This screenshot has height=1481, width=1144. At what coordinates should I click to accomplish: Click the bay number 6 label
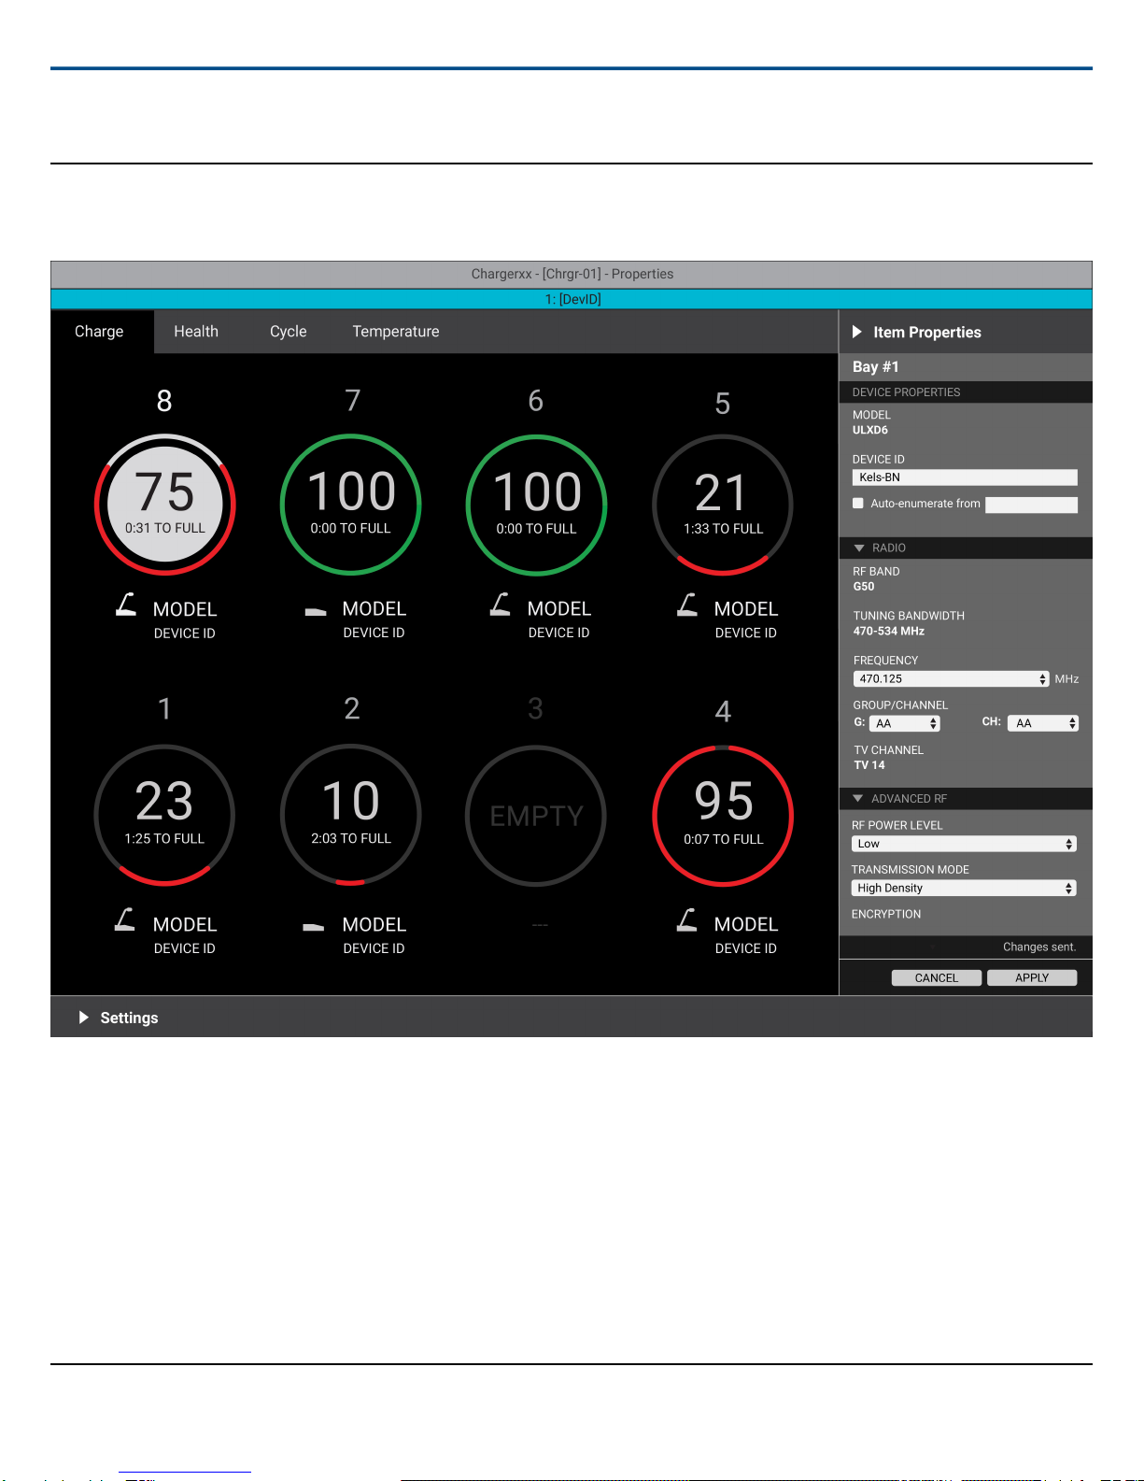click(x=536, y=401)
